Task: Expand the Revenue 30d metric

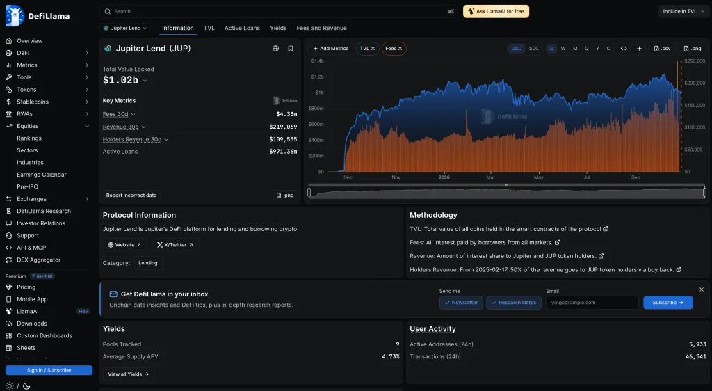Action: 124,127
